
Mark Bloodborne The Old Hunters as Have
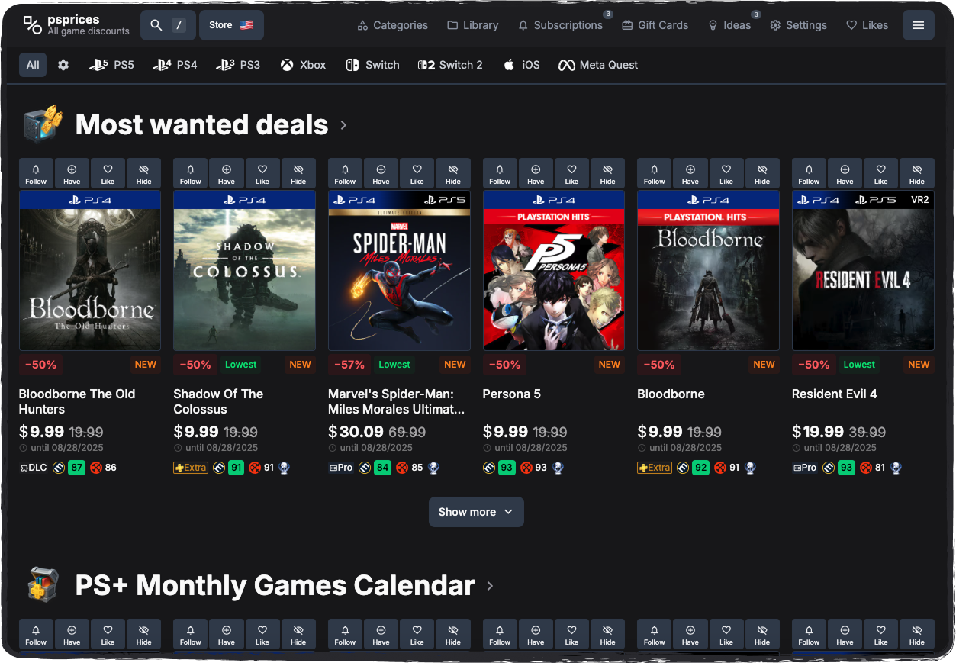pos(72,173)
